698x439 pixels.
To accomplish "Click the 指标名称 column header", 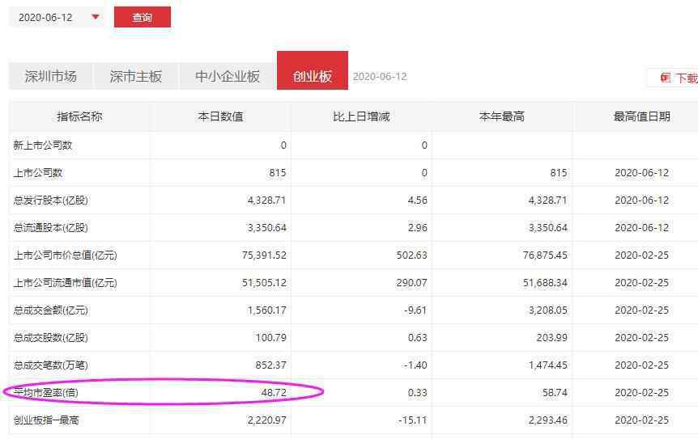I will (x=79, y=116).
